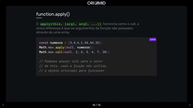This screenshot has height=108, width=193.
Task: Click the white underline beneath the heading
Action: (x=39, y=18)
